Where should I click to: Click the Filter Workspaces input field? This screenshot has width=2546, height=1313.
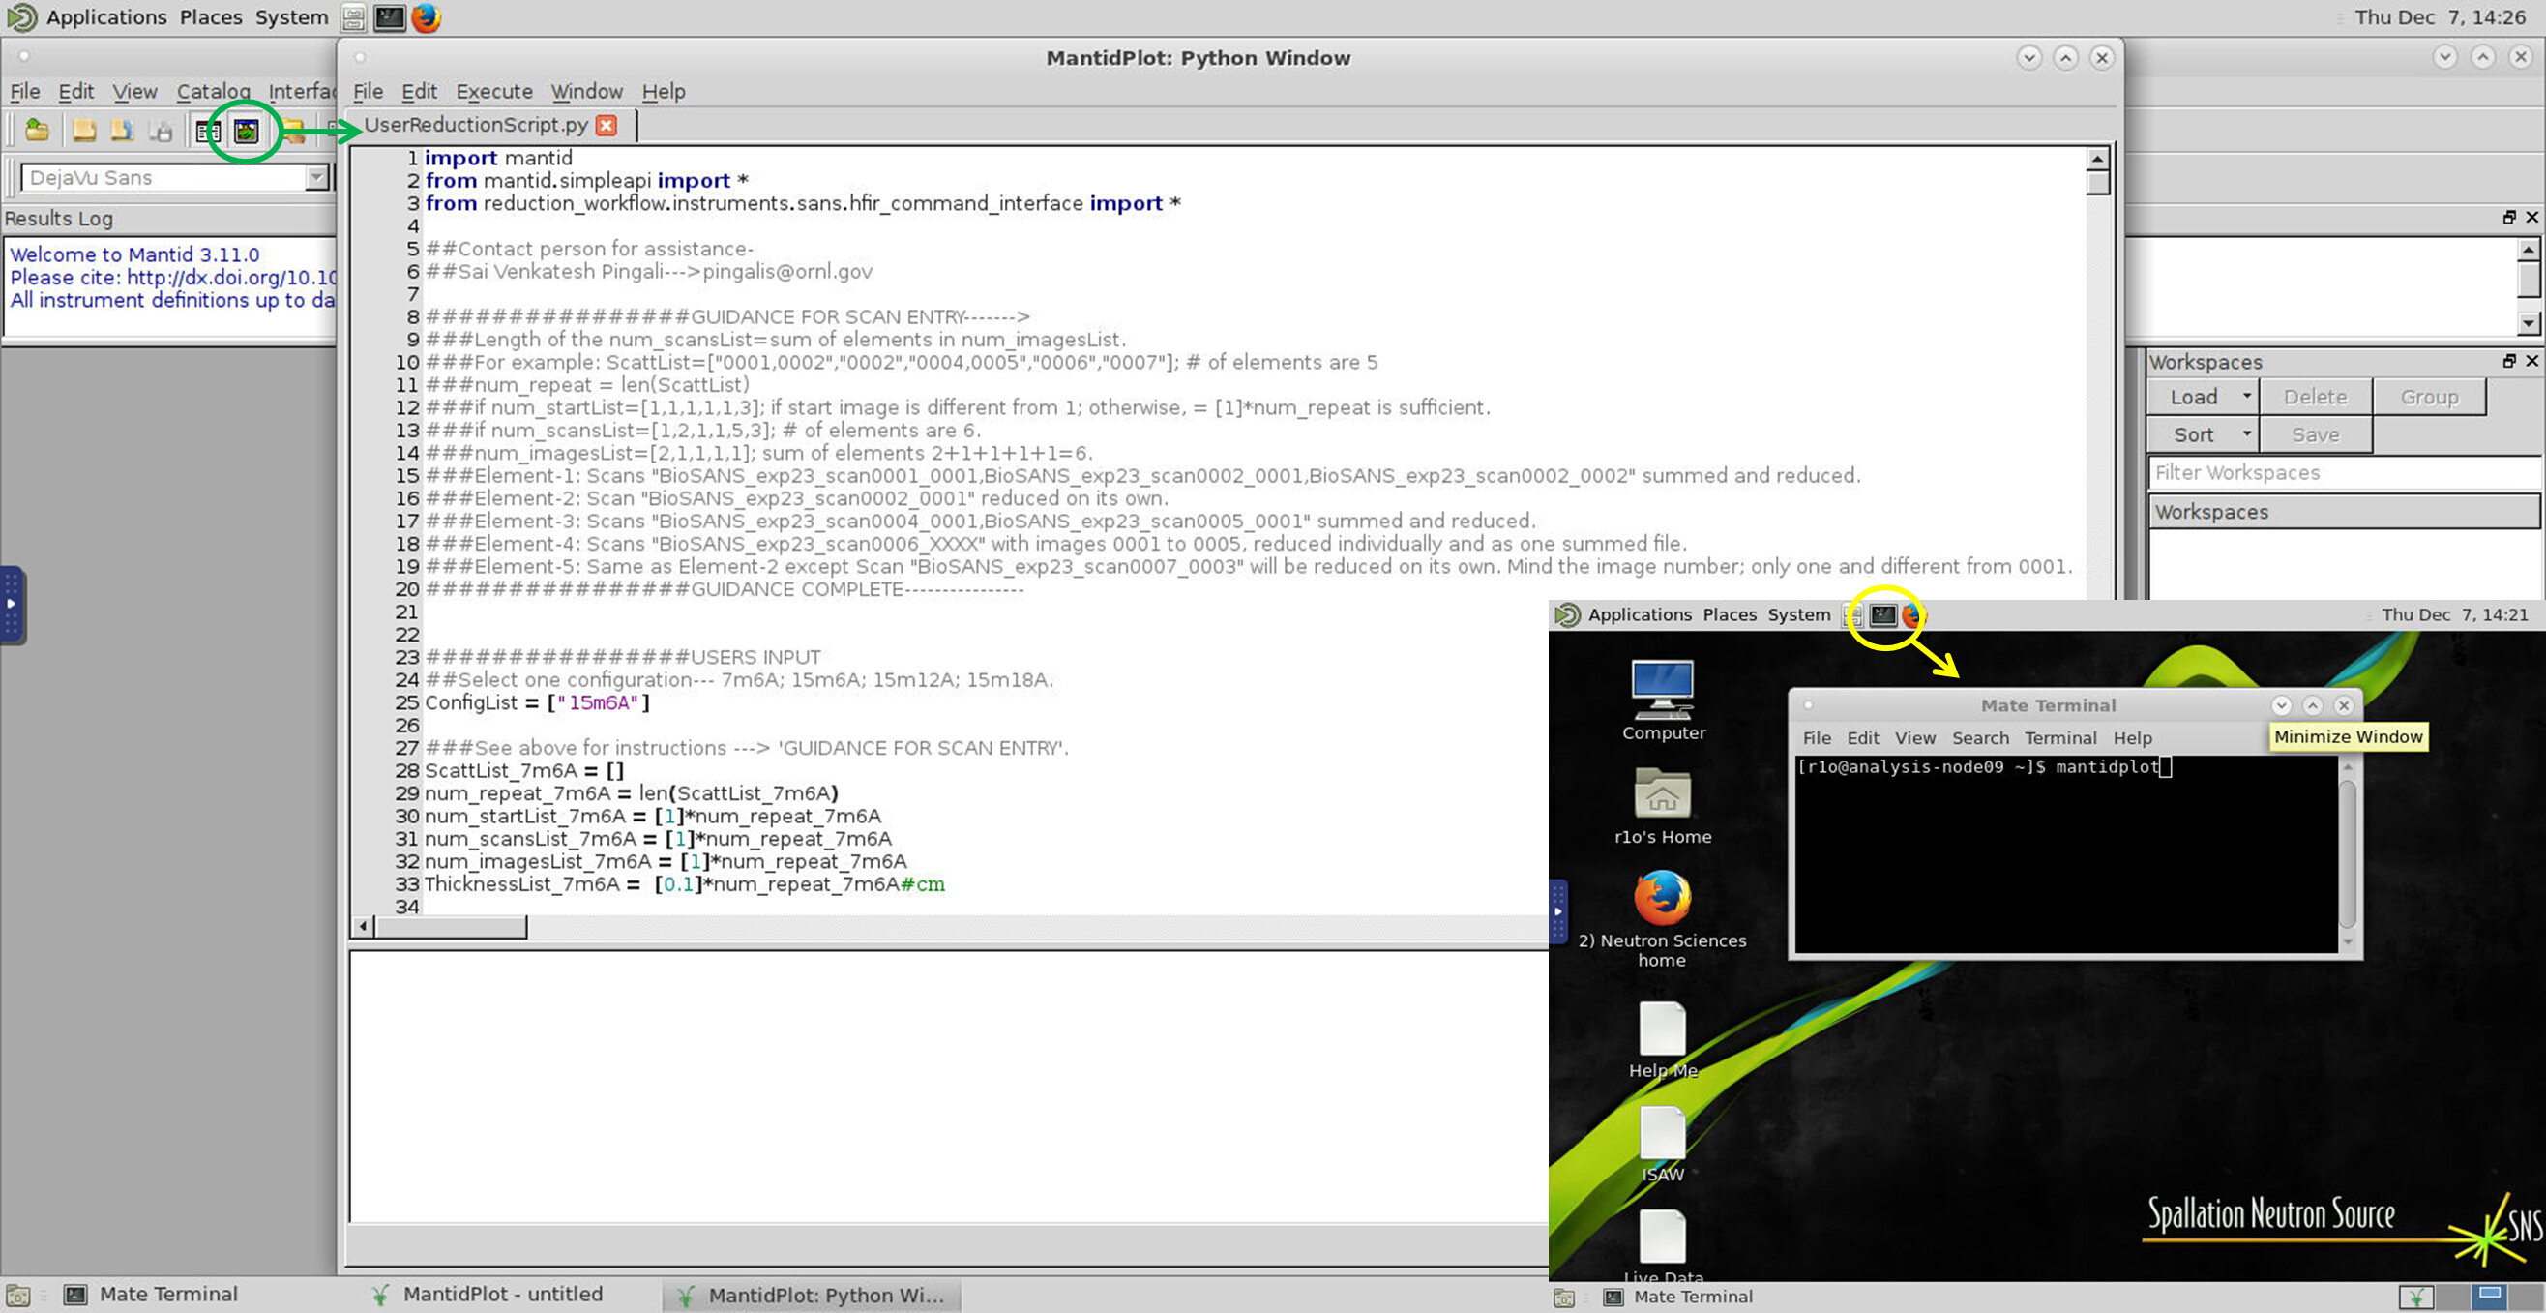pos(2343,472)
